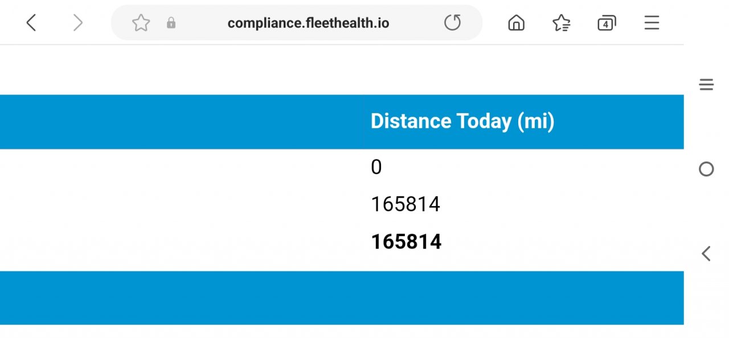Click the padlock site security icon
The width and height of the screenshot is (729, 338).
[171, 23]
